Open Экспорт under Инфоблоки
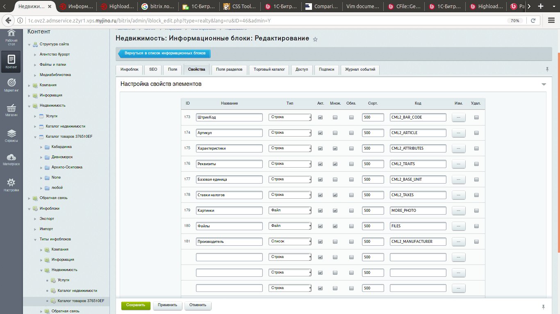560x314 pixels. (47, 219)
